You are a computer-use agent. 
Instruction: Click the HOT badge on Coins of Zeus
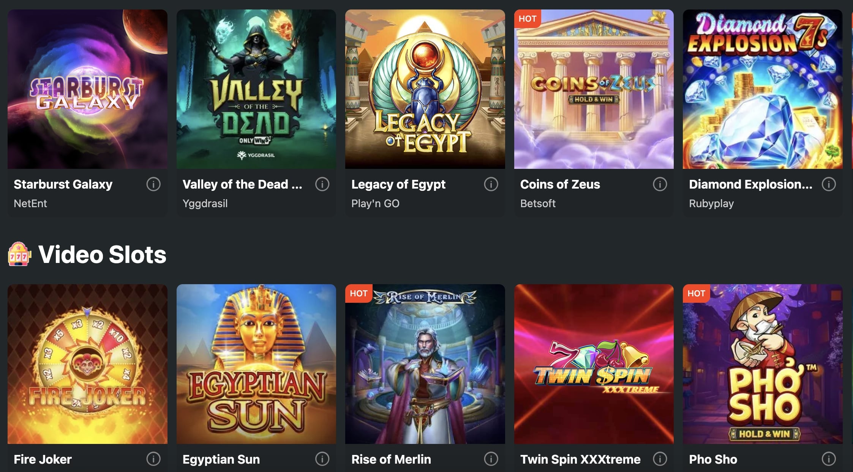point(528,19)
